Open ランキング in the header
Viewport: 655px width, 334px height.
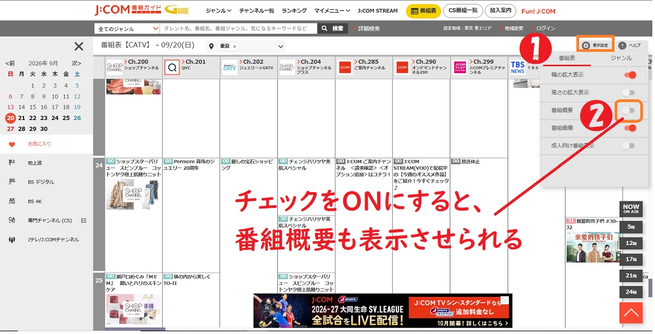pyautogui.click(x=294, y=10)
